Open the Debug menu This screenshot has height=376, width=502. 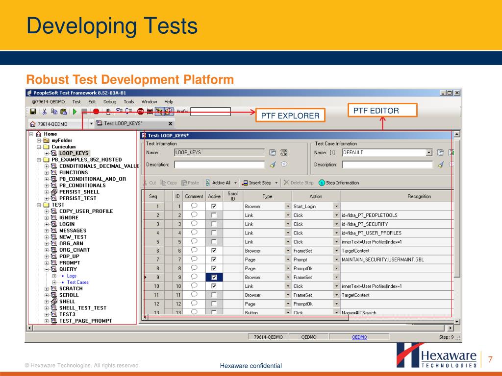click(x=110, y=102)
